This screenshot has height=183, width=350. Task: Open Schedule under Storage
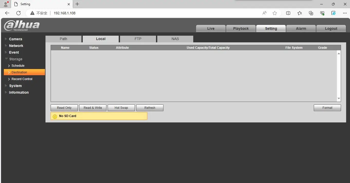[x=18, y=66]
